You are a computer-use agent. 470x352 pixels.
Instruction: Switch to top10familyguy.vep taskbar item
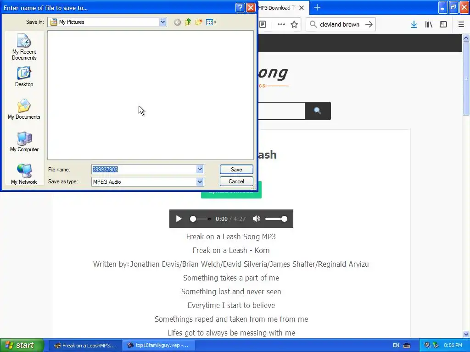(159, 345)
